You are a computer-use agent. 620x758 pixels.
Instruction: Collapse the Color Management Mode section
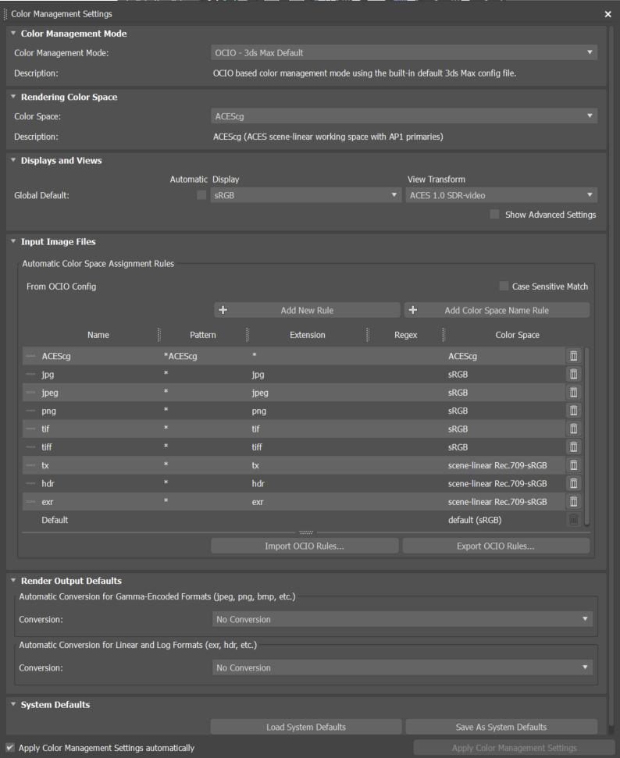tap(13, 34)
